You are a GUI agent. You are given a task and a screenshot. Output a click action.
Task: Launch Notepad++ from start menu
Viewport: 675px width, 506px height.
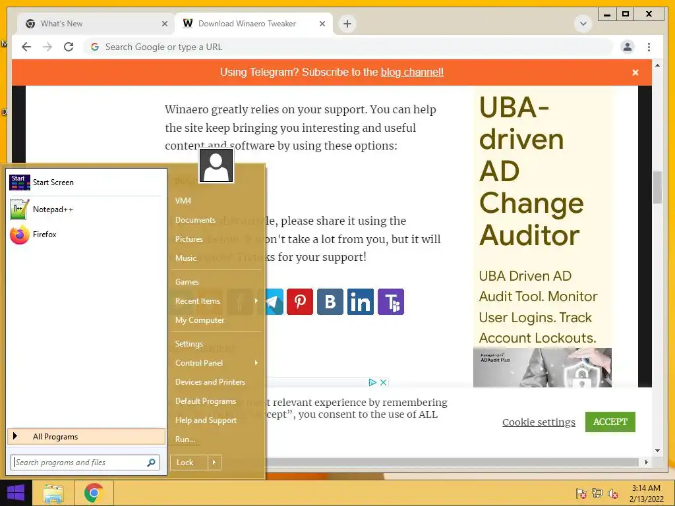point(85,210)
